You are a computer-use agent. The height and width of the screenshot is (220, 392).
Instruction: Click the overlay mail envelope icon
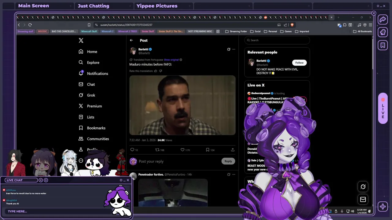click(363, 200)
